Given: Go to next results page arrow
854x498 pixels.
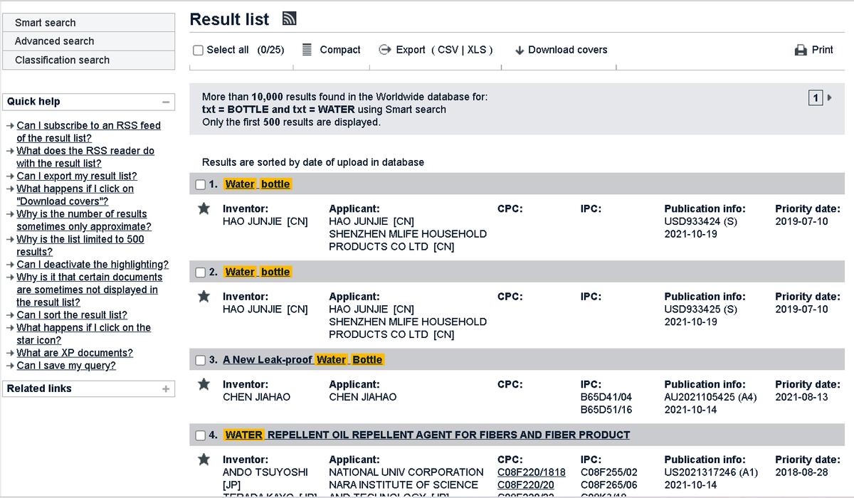Looking at the screenshot, I should tap(829, 97).
